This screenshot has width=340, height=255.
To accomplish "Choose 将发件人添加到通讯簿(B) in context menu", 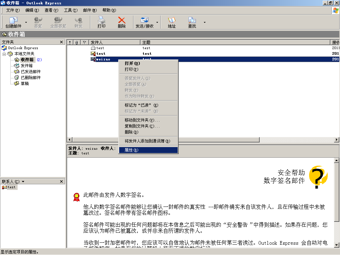I will coord(148,141).
